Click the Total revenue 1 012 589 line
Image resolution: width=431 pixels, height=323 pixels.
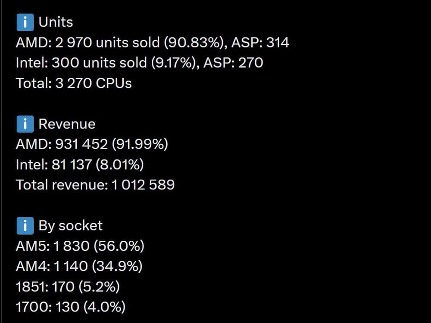pos(95,185)
